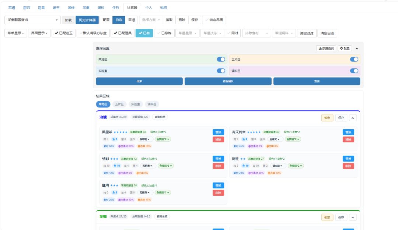This screenshot has height=230, width=398.
Task: Toggle the 玉片区 switch
Action: [x=354, y=59]
